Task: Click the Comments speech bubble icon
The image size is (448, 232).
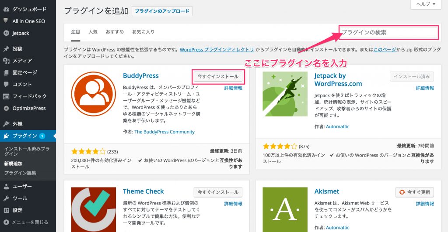Action: click(x=6, y=84)
